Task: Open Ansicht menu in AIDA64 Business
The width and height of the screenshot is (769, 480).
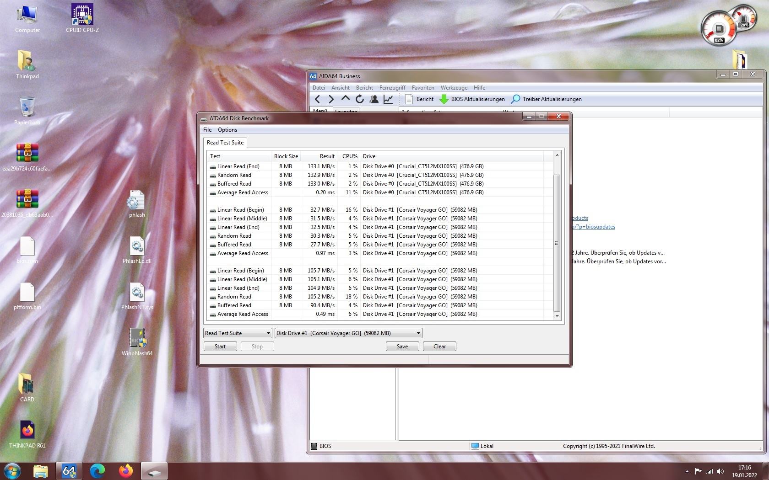Action: pos(341,88)
